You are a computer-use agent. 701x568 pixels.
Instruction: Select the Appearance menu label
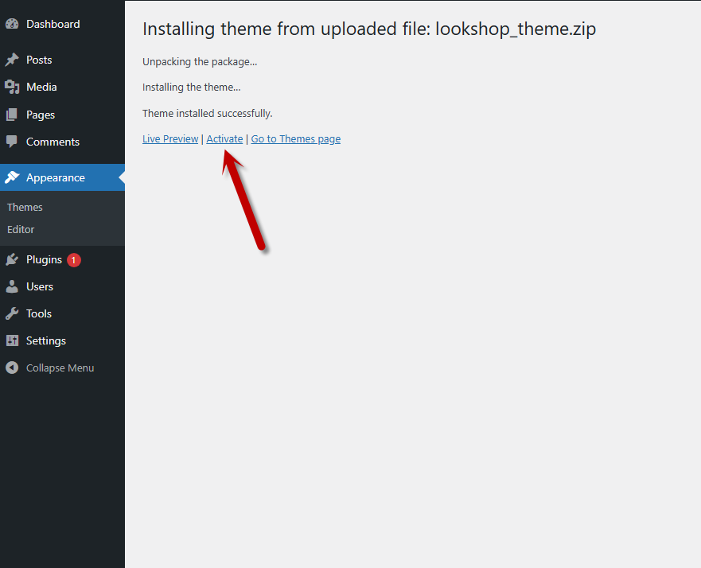(x=55, y=177)
